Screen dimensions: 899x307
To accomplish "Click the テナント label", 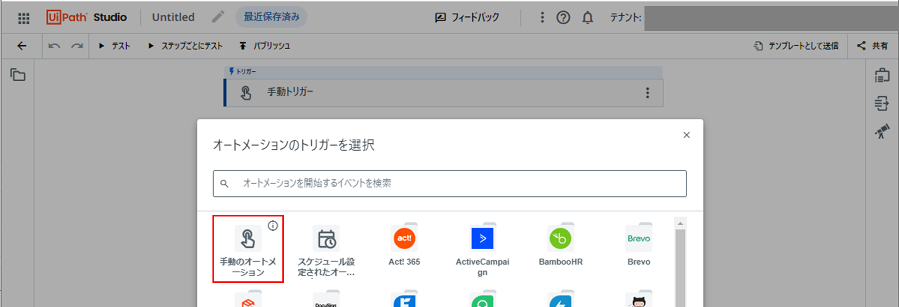I will click(626, 17).
